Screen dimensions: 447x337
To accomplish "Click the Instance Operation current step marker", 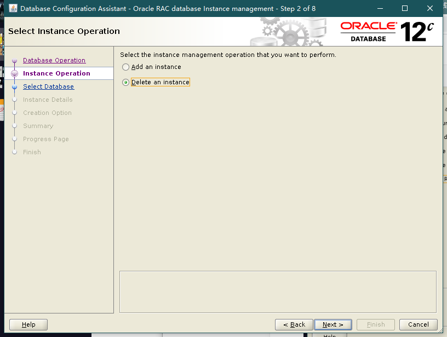I will 15,74.
